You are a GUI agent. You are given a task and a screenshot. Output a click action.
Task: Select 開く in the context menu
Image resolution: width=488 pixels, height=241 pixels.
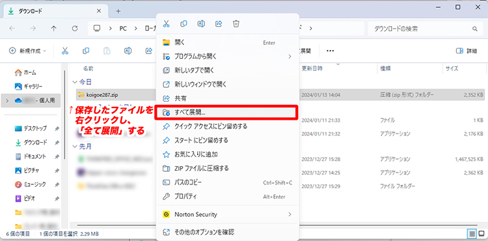pyautogui.click(x=228, y=42)
